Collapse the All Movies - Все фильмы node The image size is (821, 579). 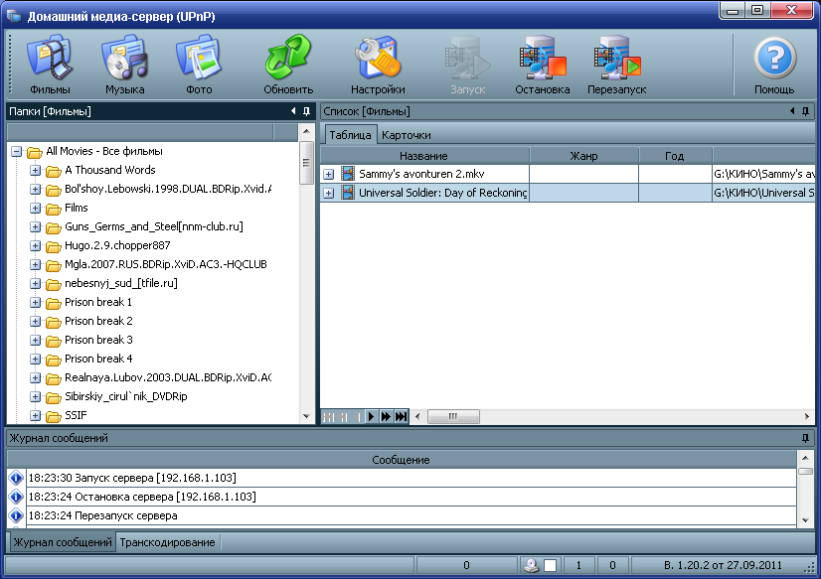point(17,152)
